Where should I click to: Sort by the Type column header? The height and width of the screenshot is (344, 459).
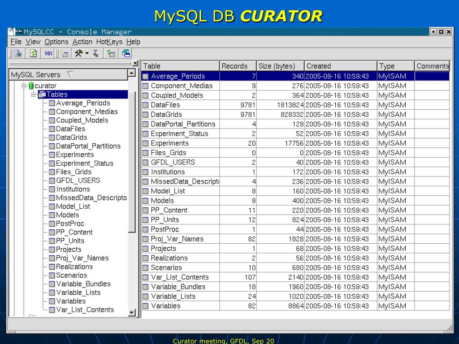click(x=396, y=66)
